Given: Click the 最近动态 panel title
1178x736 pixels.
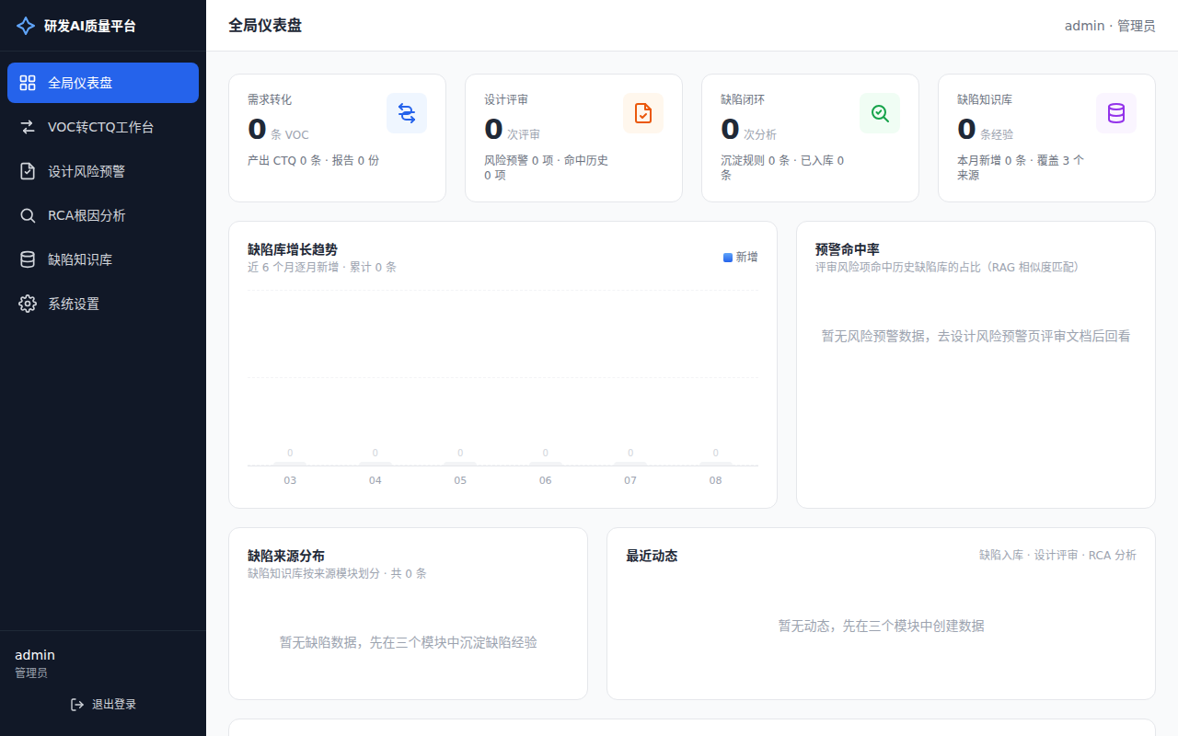Looking at the screenshot, I should point(652,556).
